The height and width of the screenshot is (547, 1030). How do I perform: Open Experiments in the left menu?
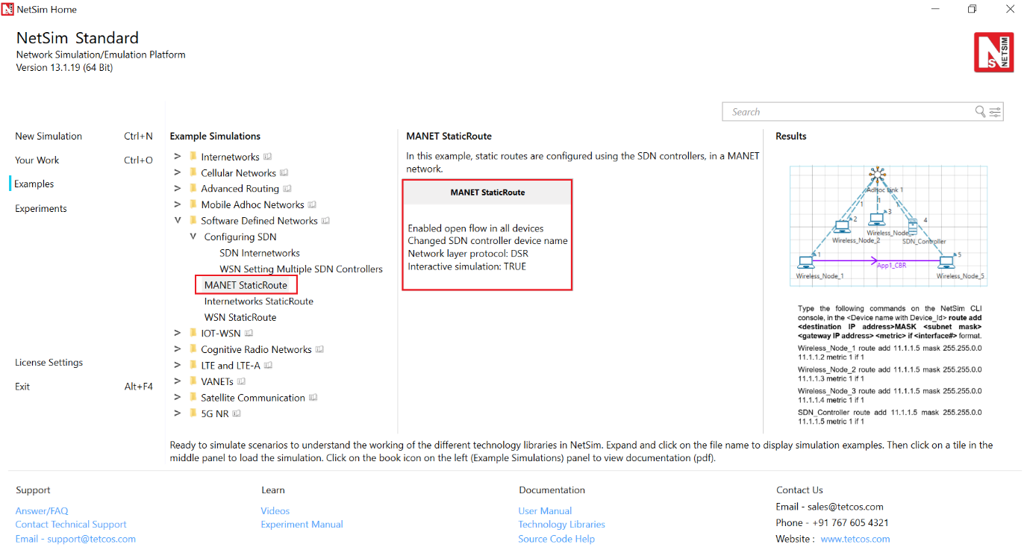coord(41,209)
